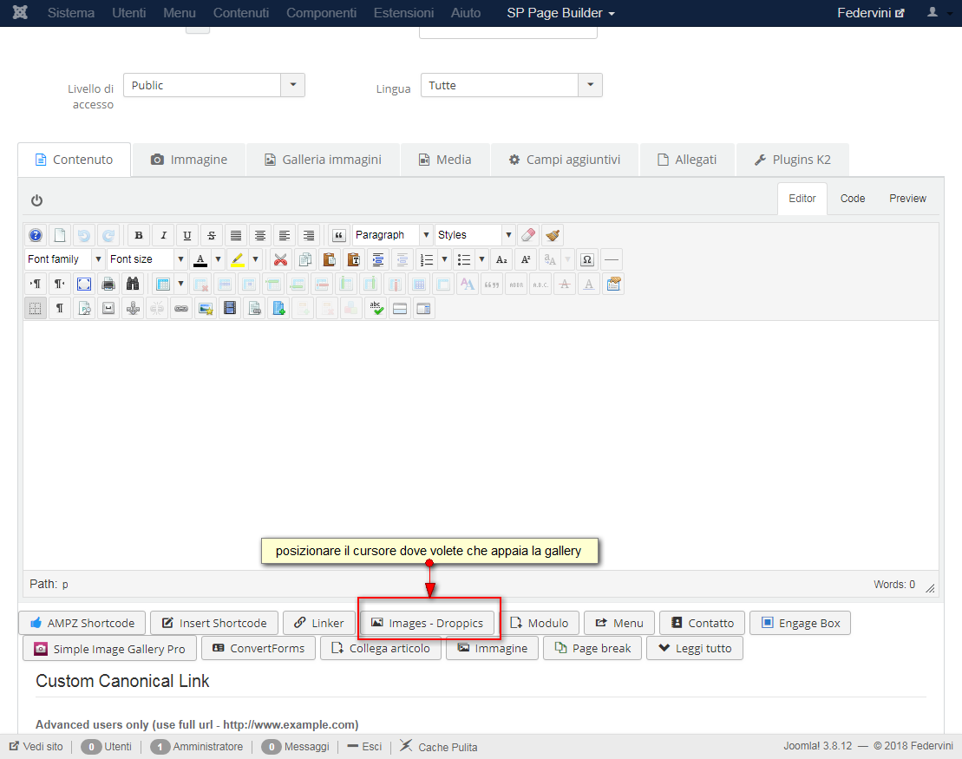Toggle the editor power icon
Image resolution: width=962 pixels, height=759 pixels.
(36, 200)
